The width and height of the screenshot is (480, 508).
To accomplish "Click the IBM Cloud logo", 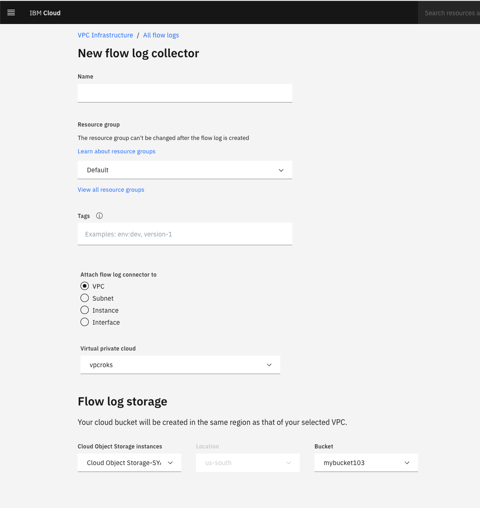I will 45,13.
